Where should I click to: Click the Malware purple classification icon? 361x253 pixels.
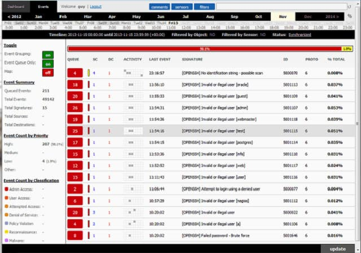(6, 241)
